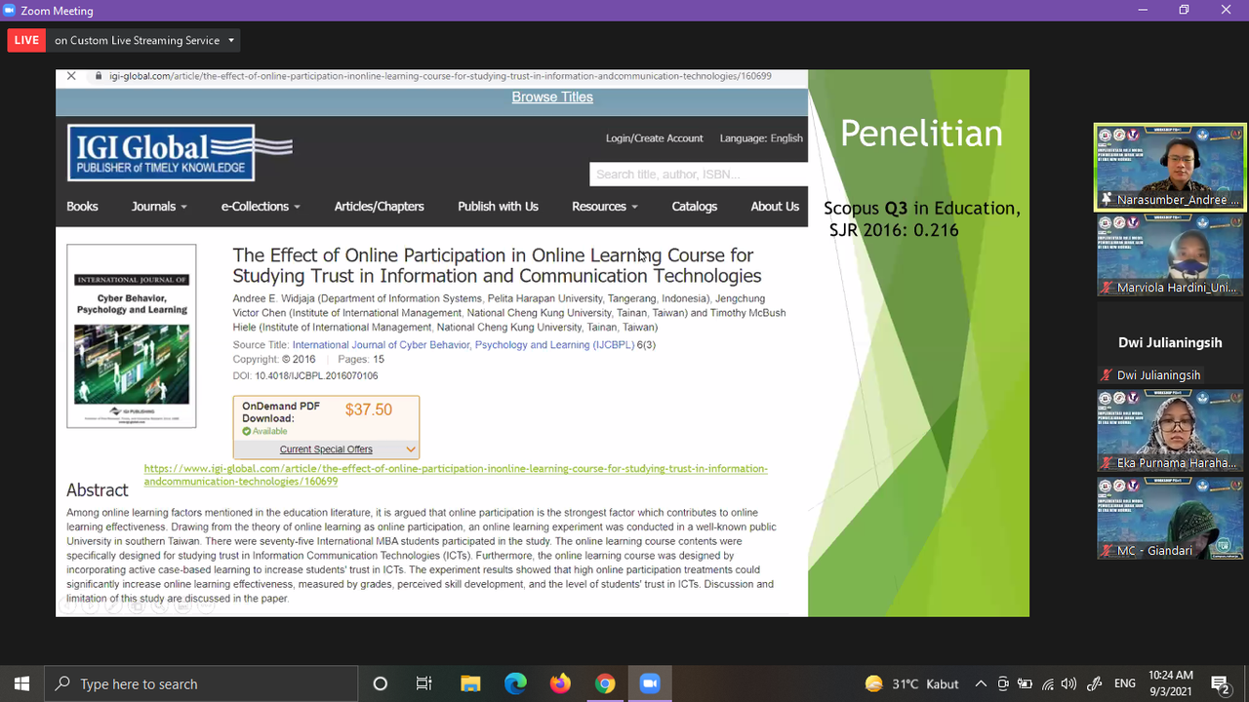Select Eka Purnama Haraha video thumbnail
This screenshot has width=1249, height=702.
pos(1170,430)
